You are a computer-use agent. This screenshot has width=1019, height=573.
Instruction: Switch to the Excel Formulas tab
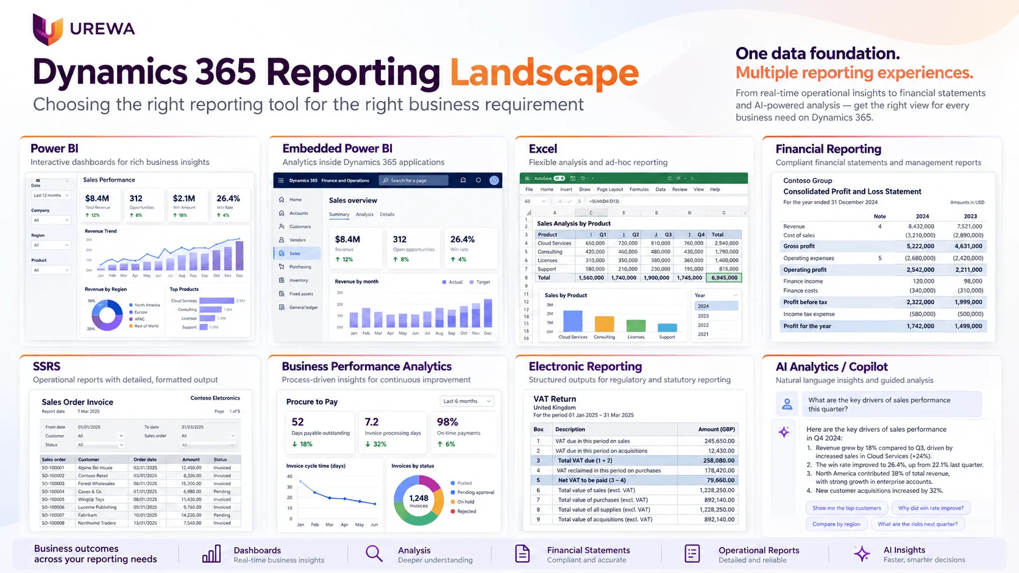[639, 189]
